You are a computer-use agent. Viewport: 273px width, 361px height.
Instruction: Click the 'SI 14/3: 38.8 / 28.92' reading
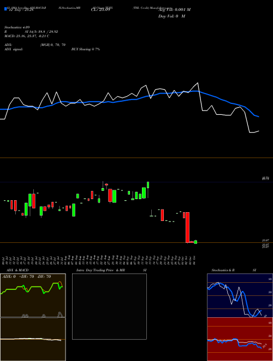[41, 32]
